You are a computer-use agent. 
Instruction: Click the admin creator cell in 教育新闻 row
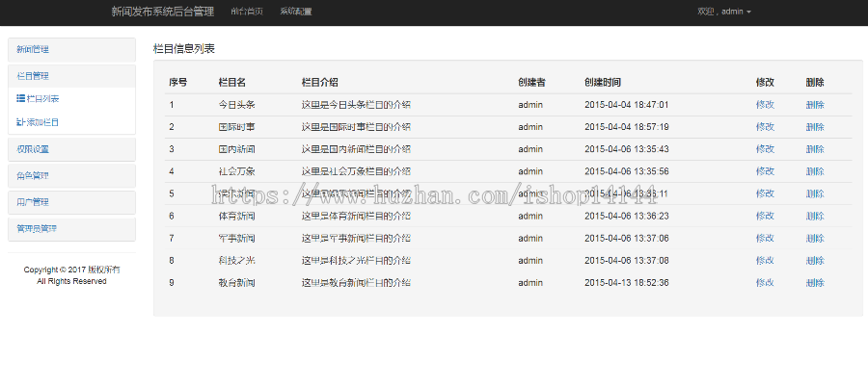pos(530,283)
